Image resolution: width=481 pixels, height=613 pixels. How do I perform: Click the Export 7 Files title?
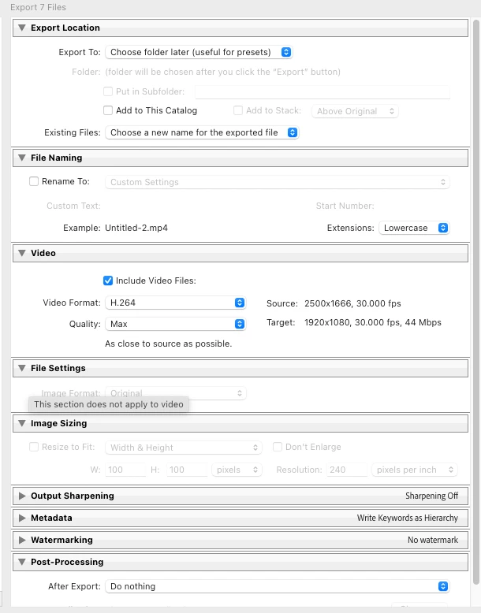[x=38, y=7]
